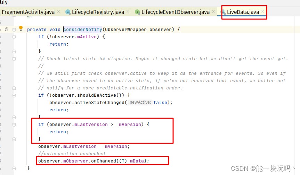Click the //noinspection unchecked comment
The image size is (300, 175).
(x=72, y=154)
